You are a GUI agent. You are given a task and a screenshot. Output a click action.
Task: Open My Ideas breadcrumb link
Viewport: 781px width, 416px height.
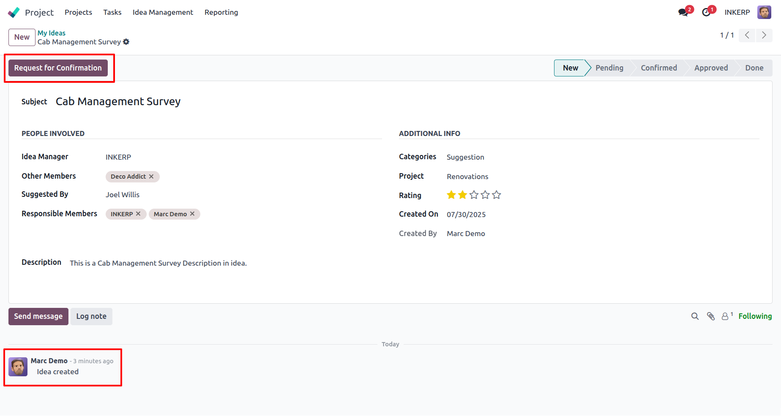(52, 33)
